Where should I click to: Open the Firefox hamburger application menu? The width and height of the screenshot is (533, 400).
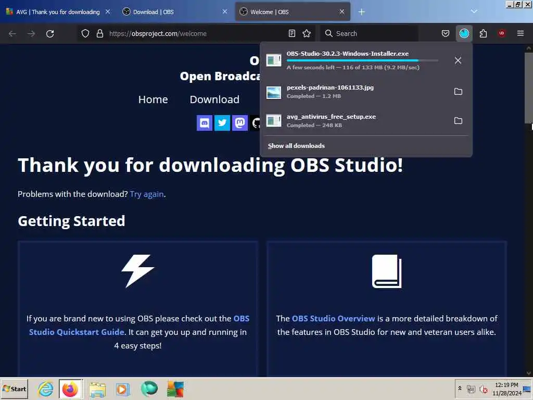pyautogui.click(x=521, y=33)
